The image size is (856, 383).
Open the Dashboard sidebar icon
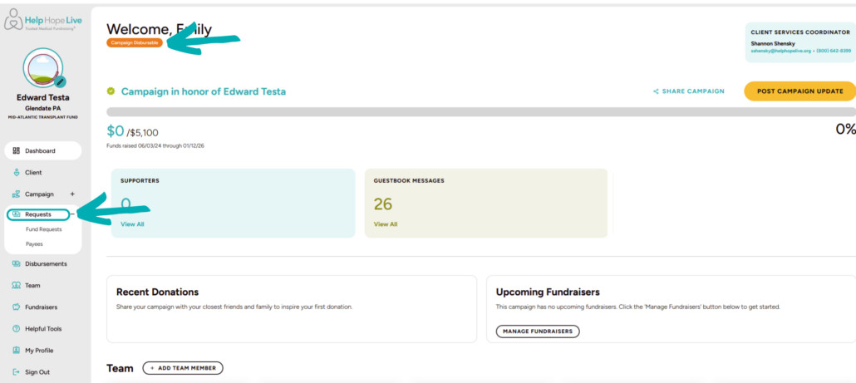click(17, 151)
